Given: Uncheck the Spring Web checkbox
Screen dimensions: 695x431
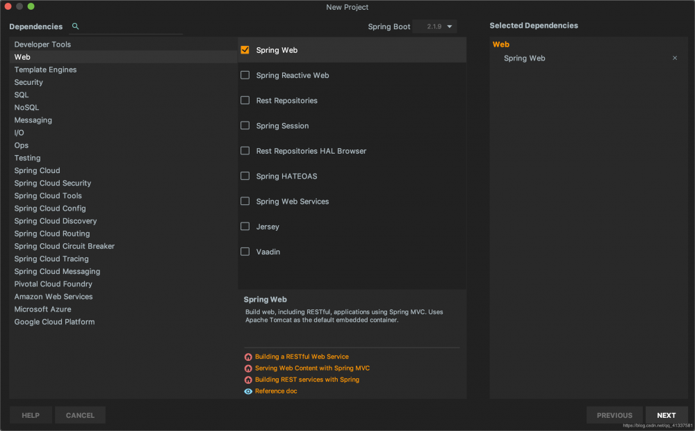Looking at the screenshot, I should (245, 50).
